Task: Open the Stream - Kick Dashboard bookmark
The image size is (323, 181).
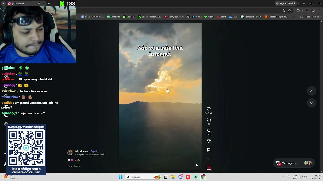Action: pos(150,17)
